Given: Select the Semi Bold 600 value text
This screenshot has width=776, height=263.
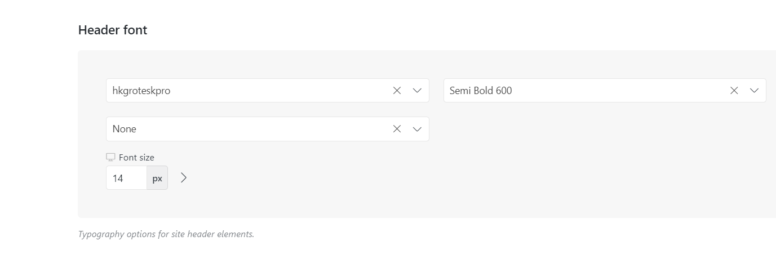Looking at the screenshot, I should (x=481, y=91).
